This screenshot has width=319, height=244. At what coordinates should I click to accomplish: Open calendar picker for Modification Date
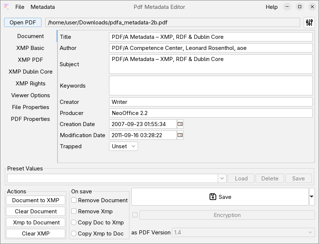180,135
